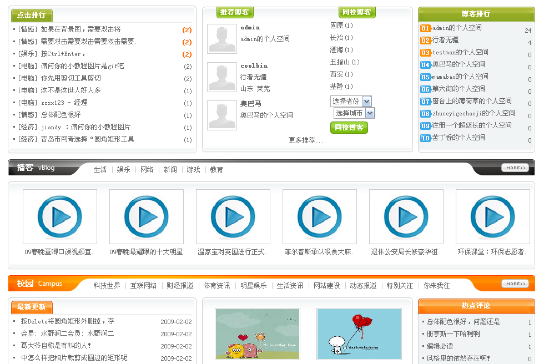544x364 pixels.
Task: Play the 菲尔普斯承认吸食大麻 video
Action: 320,216
